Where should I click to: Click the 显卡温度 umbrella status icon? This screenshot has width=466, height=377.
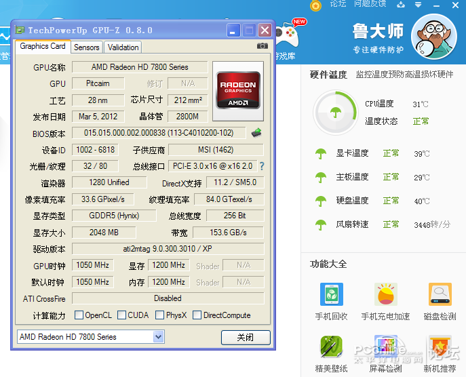[321, 154]
